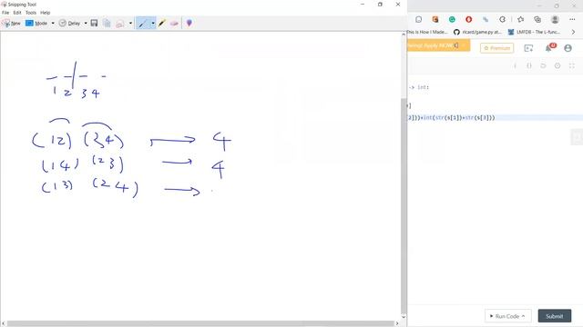Open the Edit menu

pyautogui.click(x=17, y=13)
